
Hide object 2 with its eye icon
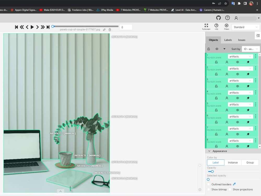(x=238, y=74)
